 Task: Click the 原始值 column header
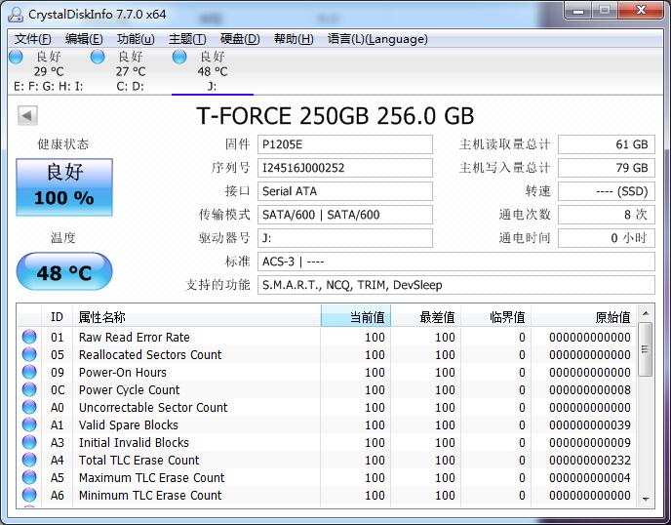coord(584,317)
